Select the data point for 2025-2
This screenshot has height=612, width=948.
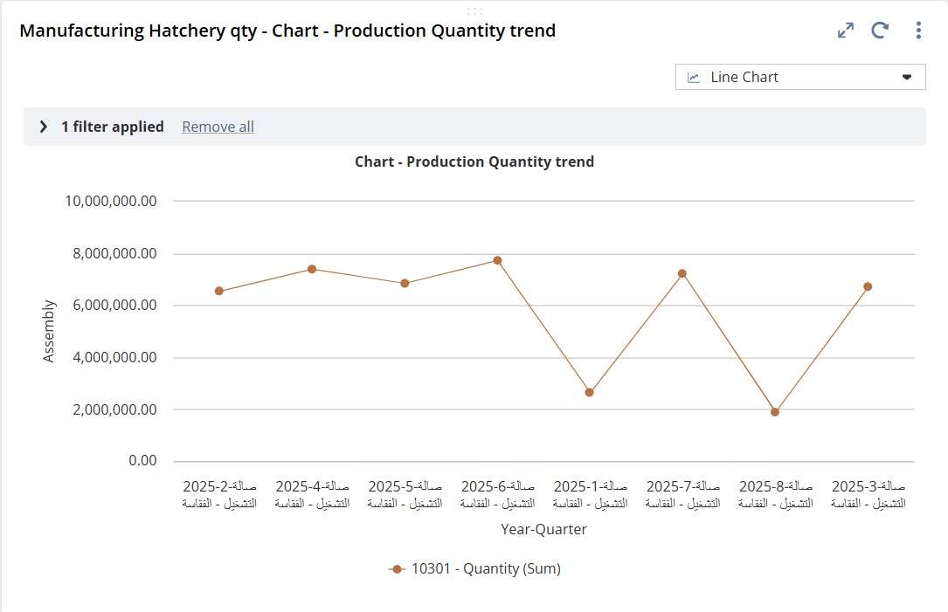[x=218, y=291]
